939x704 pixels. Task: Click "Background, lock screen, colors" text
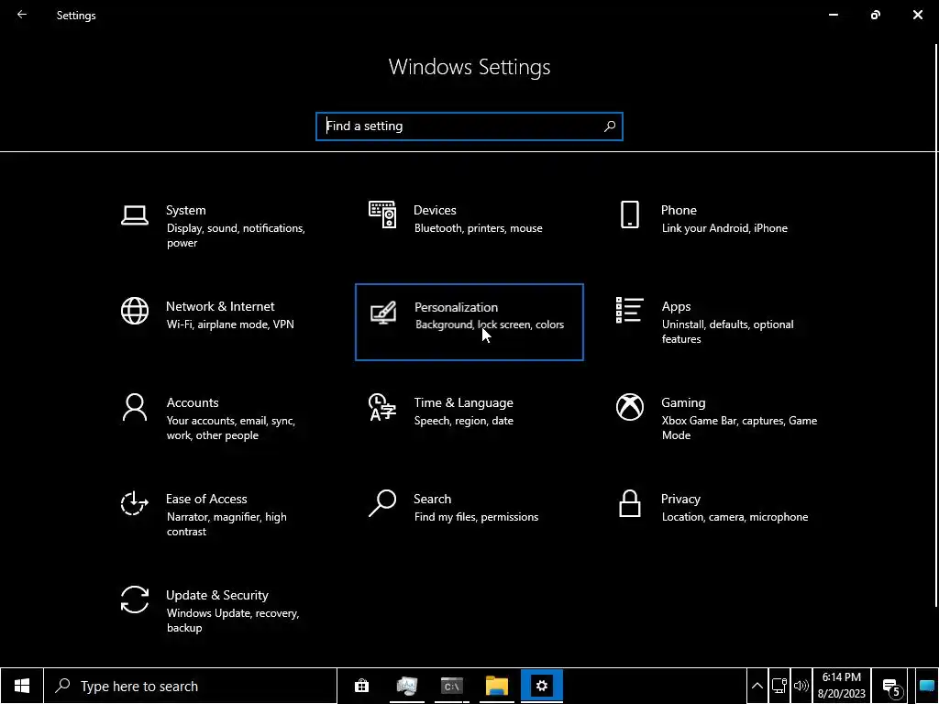[490, 324]
